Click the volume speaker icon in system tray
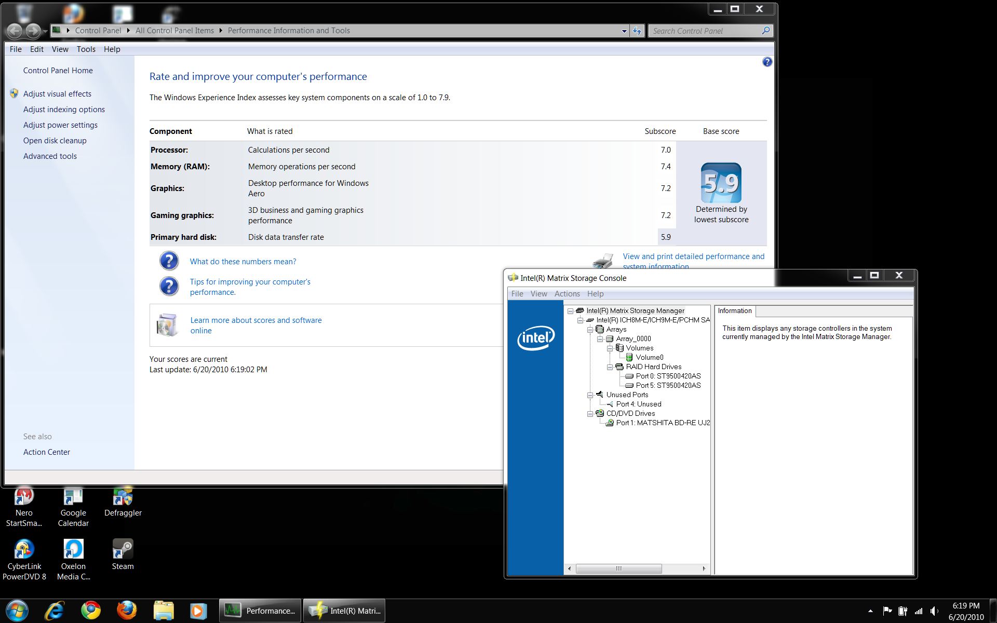This screenshot has height=623, width=997. [x=935, y=611]
